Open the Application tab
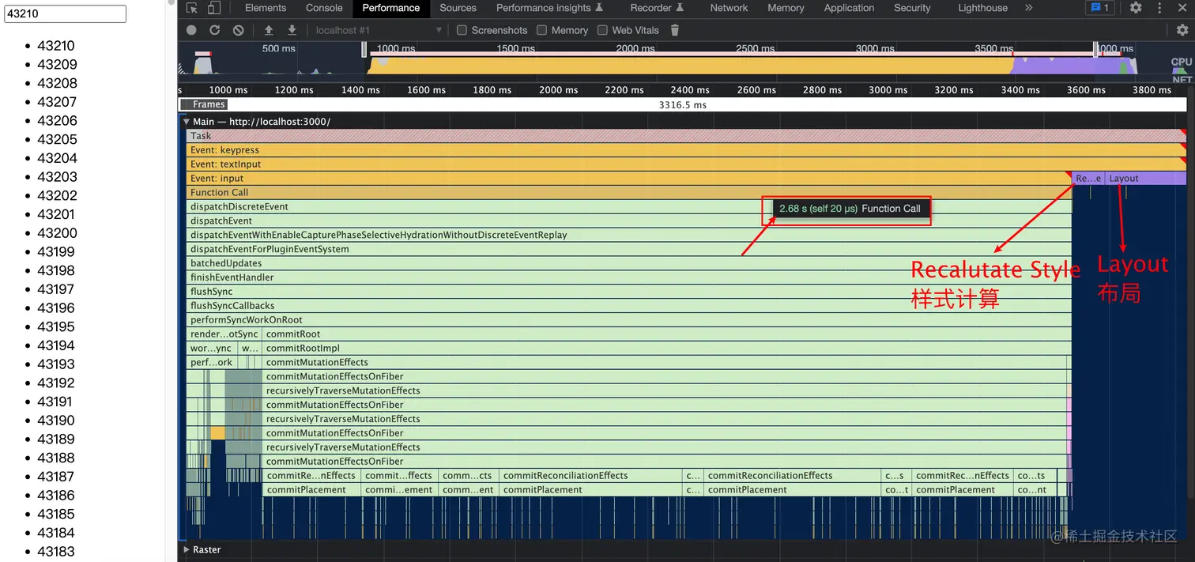The height and width of the screenshot is (562, 1195). pos(849,8)
